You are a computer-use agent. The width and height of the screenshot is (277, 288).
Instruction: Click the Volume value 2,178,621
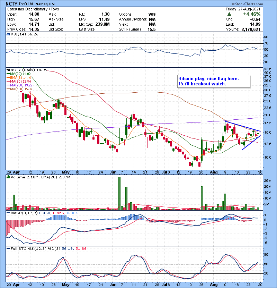(x=251, y=29)
